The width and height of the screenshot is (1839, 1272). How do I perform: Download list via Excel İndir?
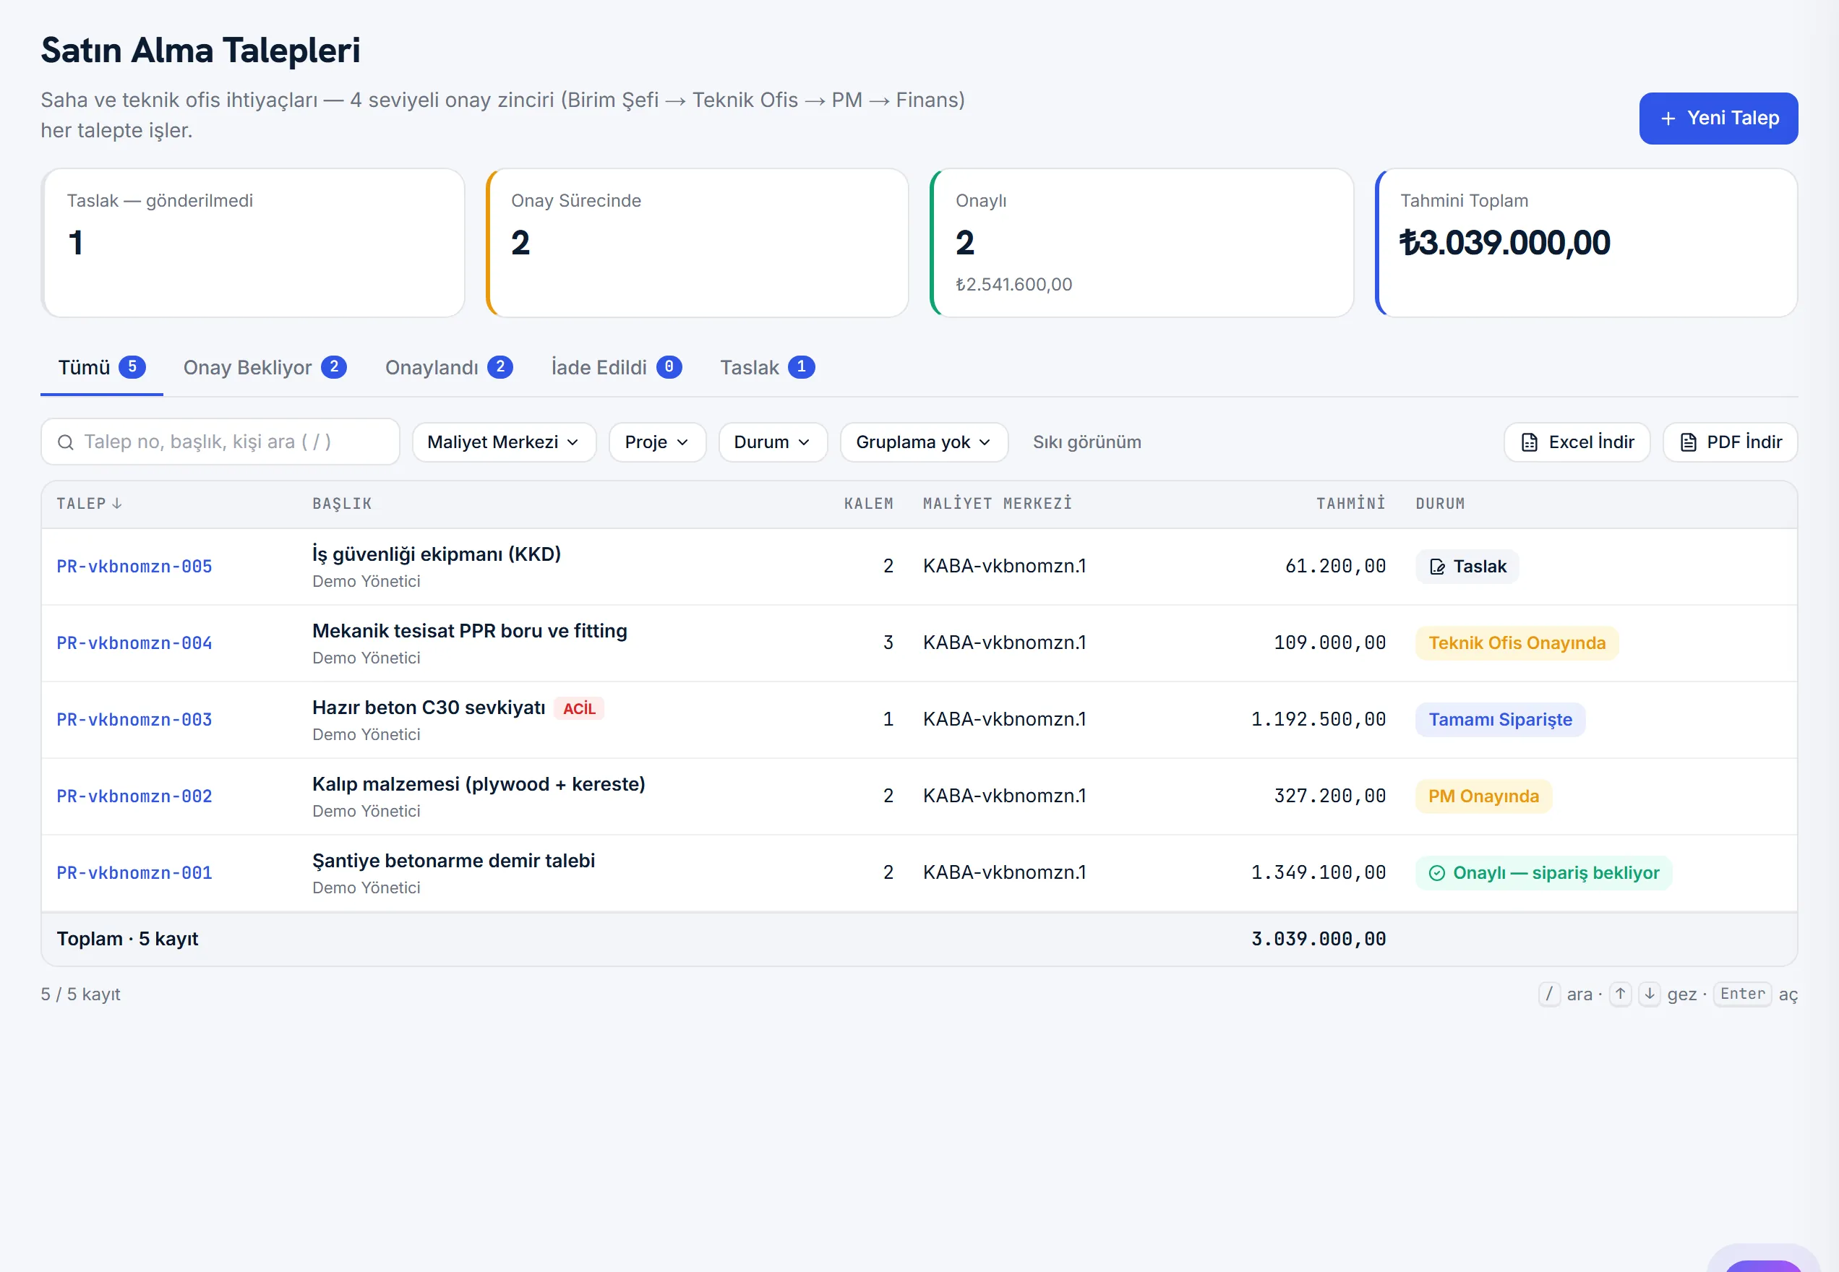(1577, 442)
